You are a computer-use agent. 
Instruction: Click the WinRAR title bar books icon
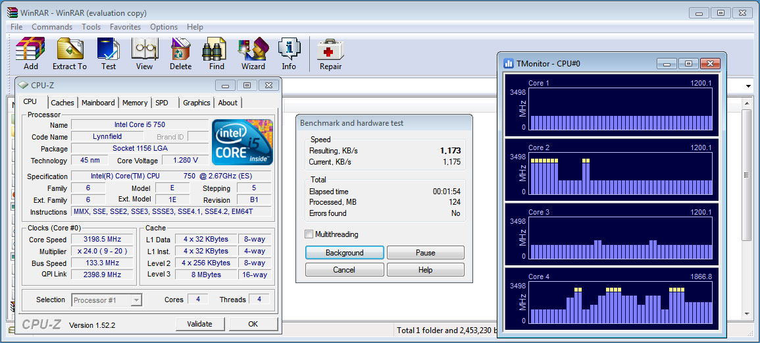(12, 13)
